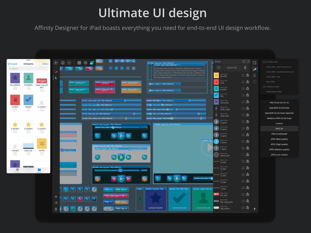This screenshot has width=311, height=233.
Task: Switch to the Pixel persona grid icon
Action: [x=86, y=63]
